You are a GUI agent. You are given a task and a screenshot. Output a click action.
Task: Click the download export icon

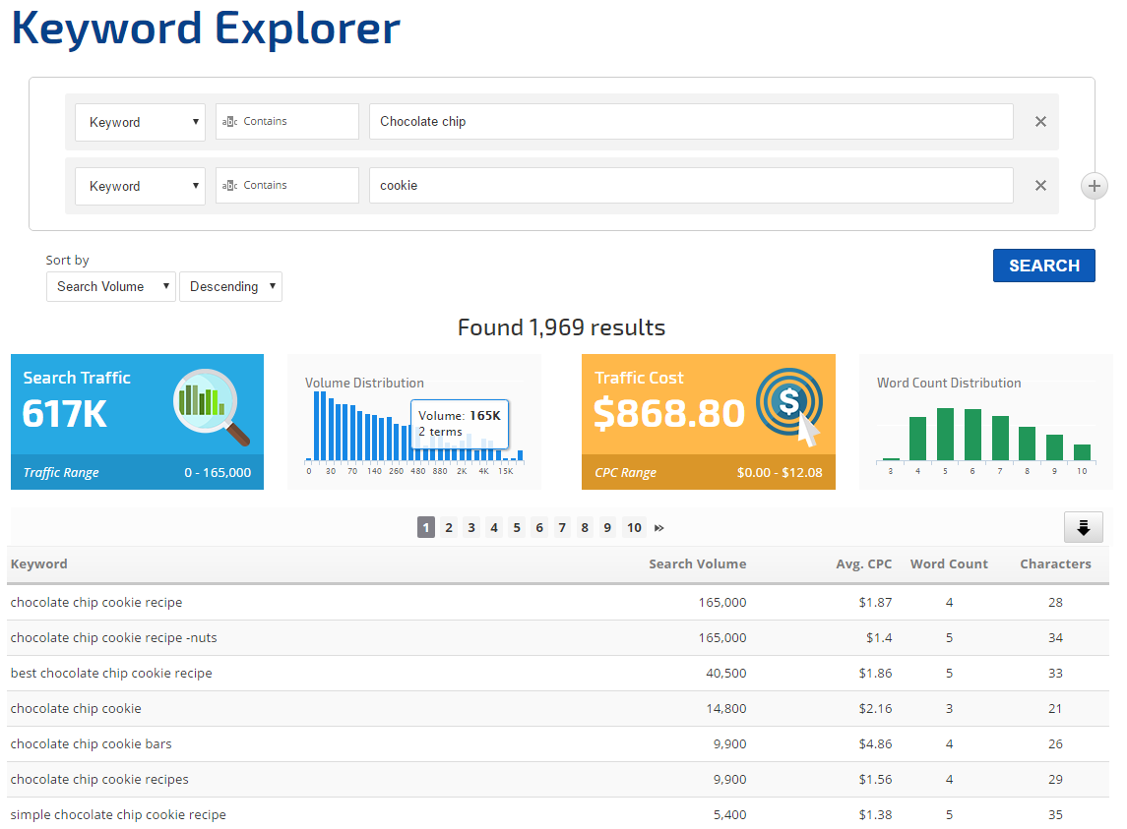coord(1083,528)
